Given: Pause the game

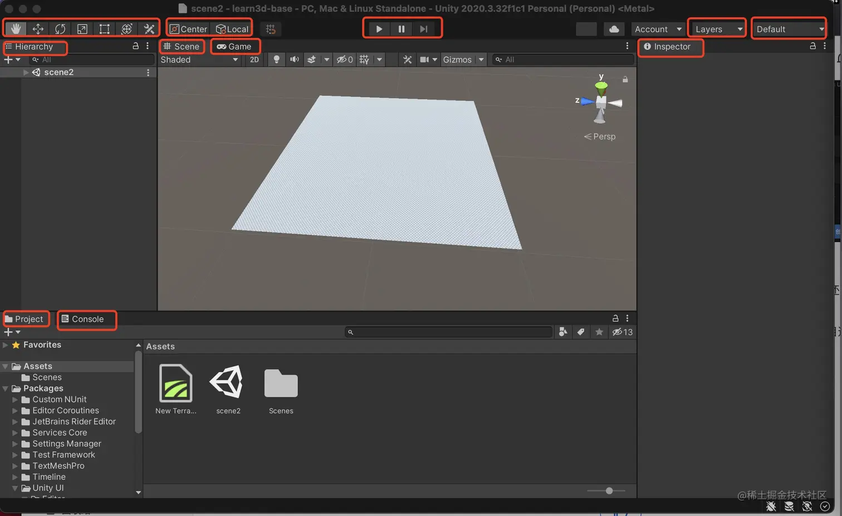Looking at the screenshot, I should (402, 29).
